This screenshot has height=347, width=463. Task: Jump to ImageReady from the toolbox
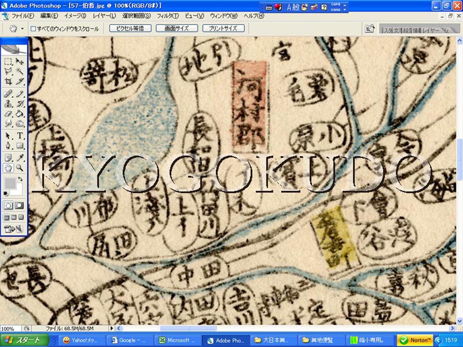coord(14,229)
